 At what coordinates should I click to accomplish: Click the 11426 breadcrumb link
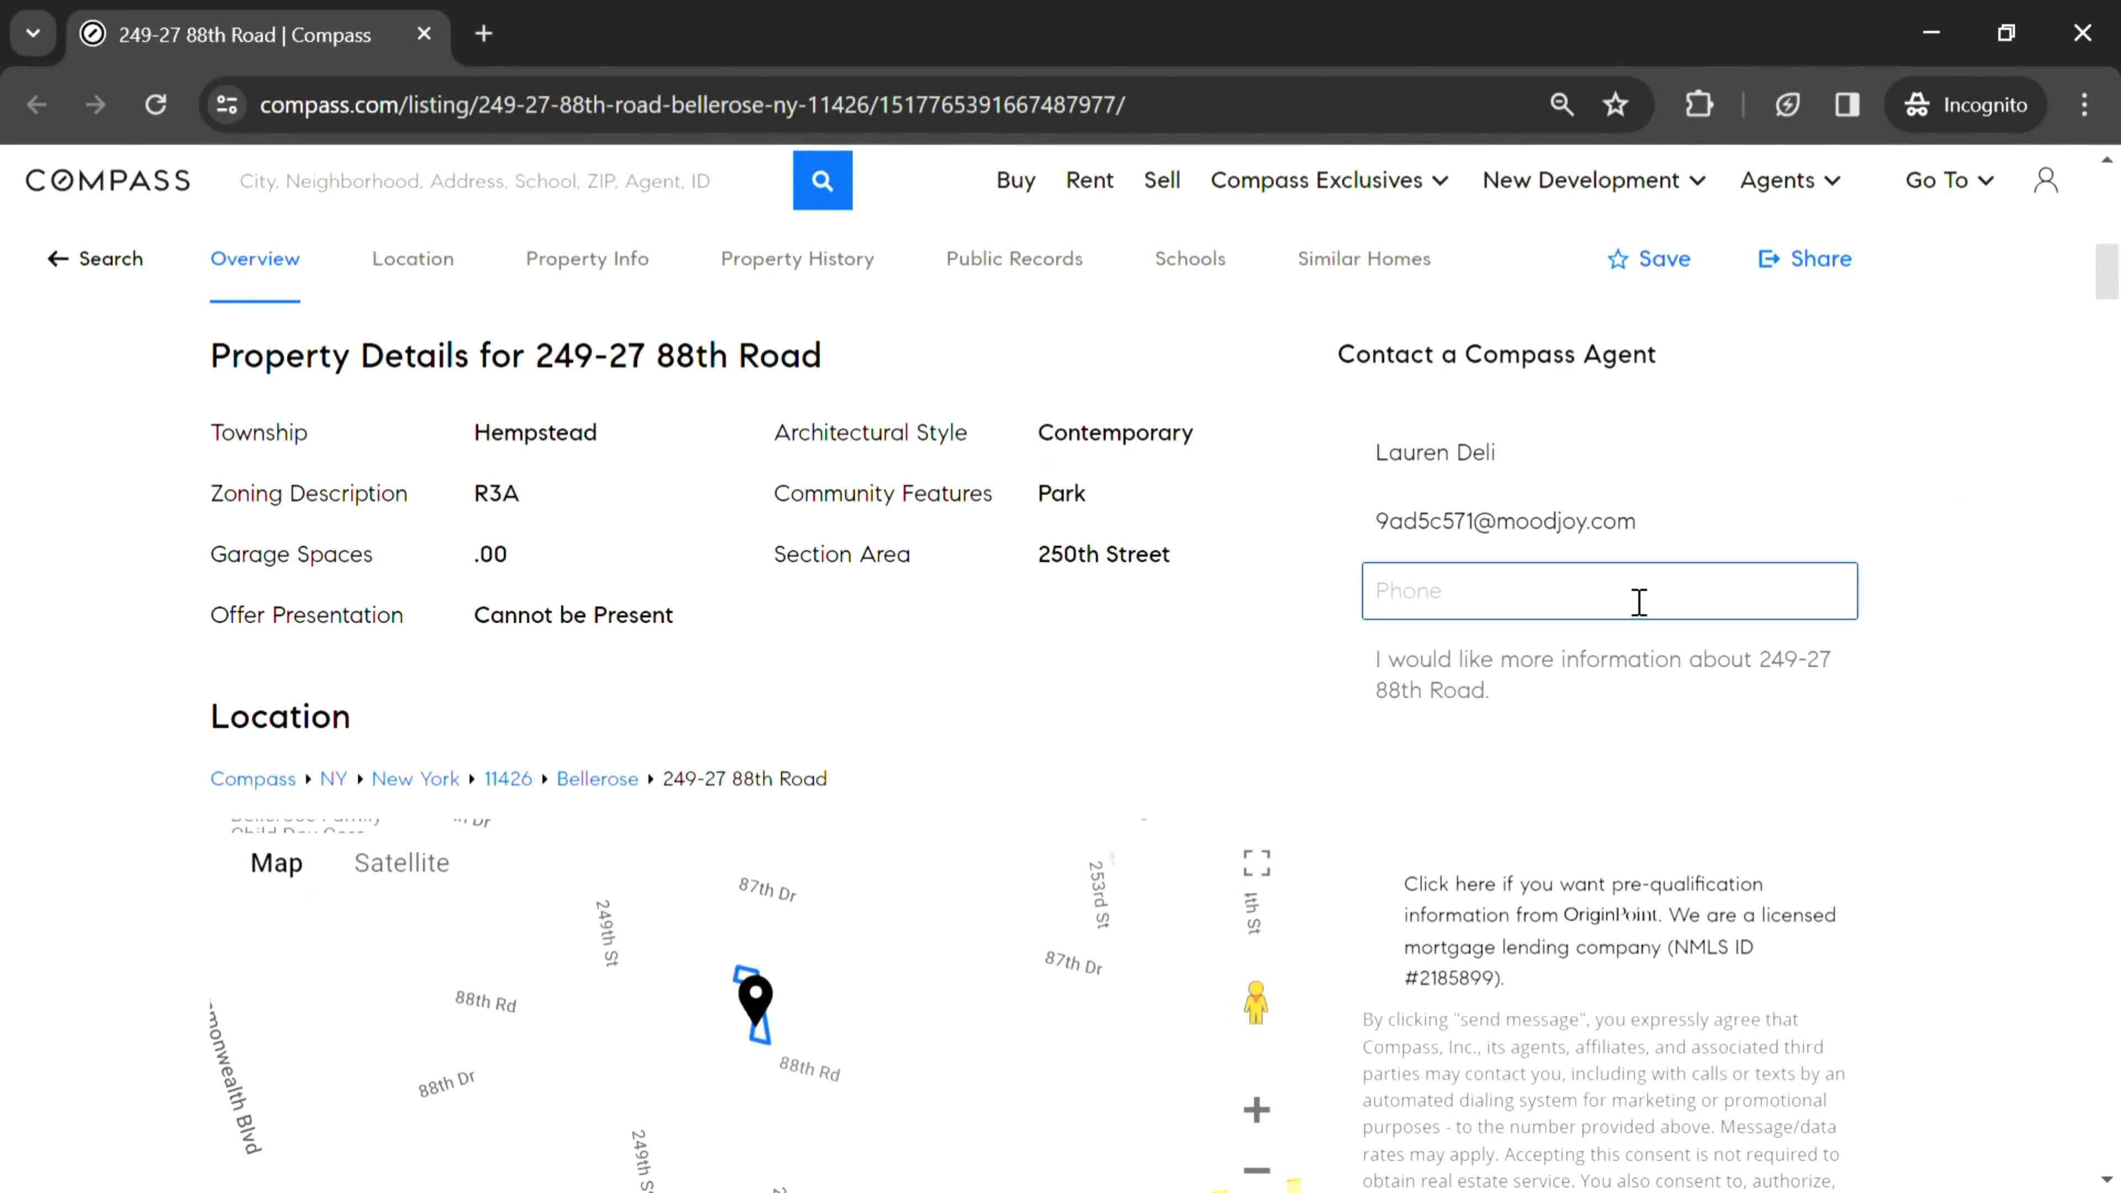pos(508,778)
